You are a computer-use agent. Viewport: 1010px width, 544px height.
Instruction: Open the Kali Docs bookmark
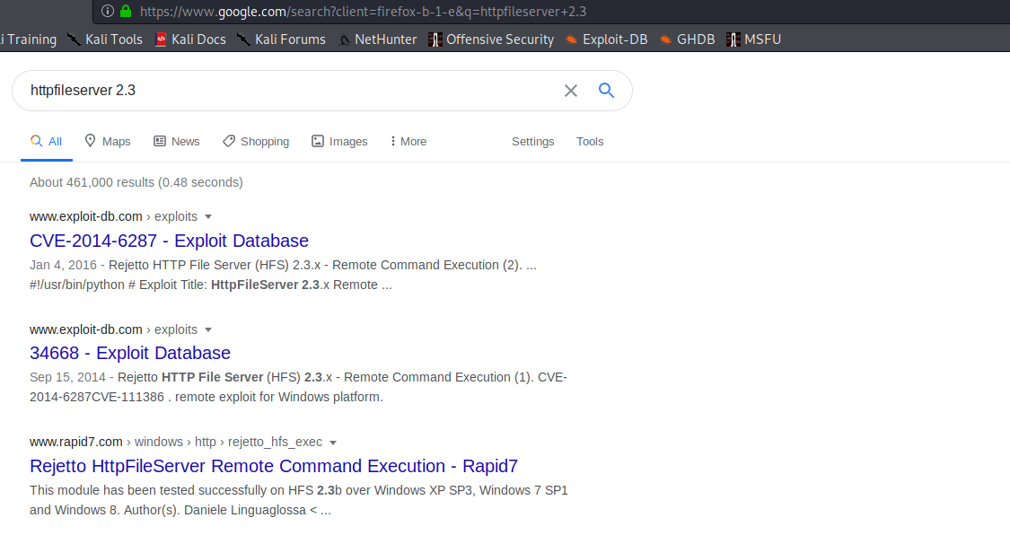(x=189, y=39)
